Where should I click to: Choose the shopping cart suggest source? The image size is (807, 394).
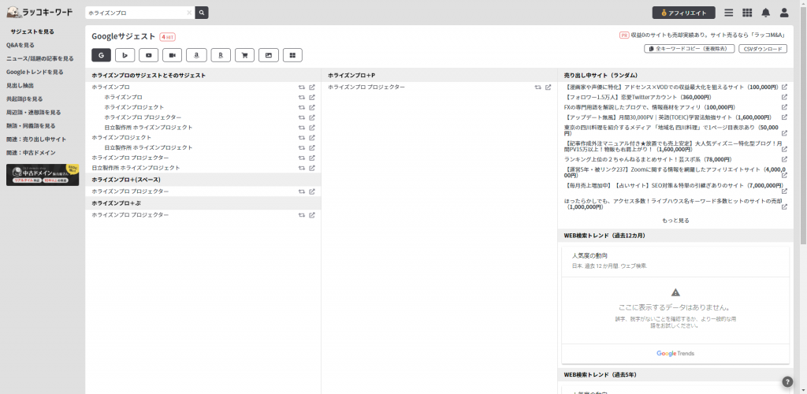[x=245, y=55]
